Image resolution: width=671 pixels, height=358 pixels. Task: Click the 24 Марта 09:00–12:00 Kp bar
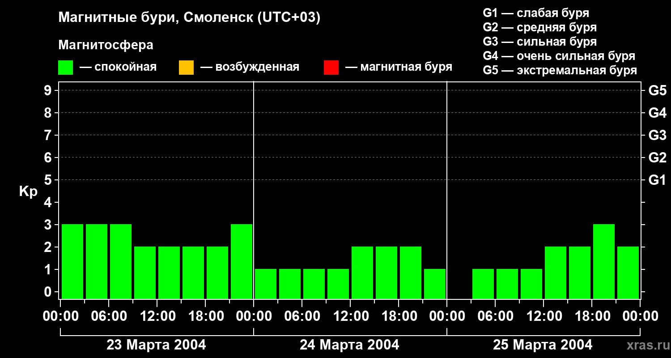click(x=338, y=284)
